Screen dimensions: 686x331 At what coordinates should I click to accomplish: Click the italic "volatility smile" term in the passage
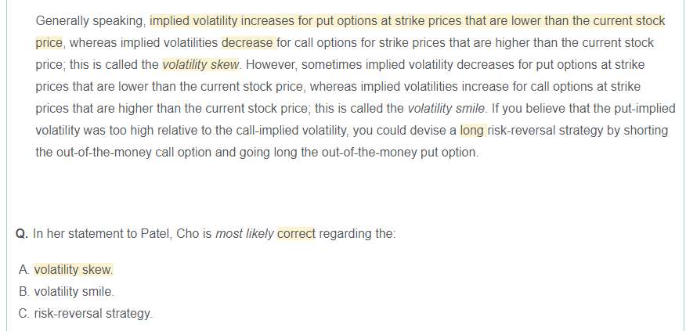coord(446,108)
